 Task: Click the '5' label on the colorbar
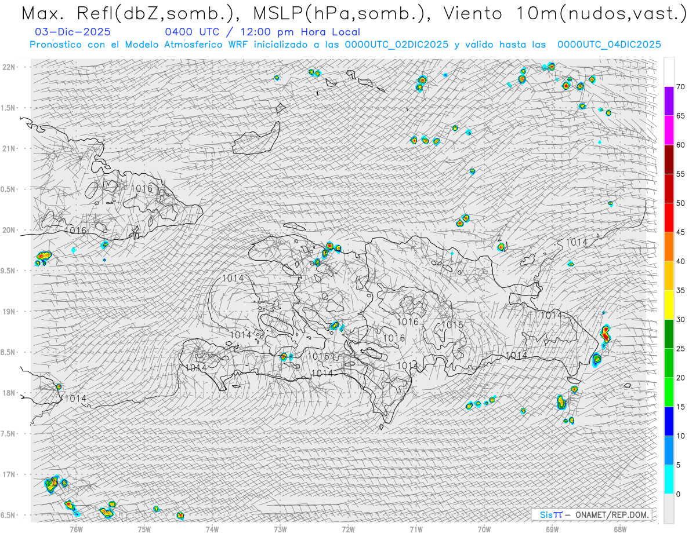679,465
